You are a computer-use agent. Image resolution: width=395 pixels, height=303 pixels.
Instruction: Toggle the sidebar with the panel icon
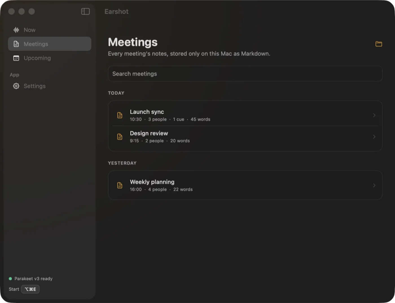[x=85, y=11]
